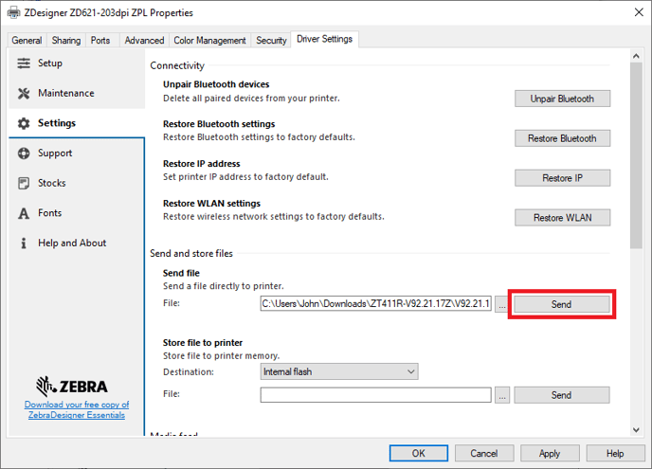
Task: Switch to the General tab
Action: pos(27,41)
